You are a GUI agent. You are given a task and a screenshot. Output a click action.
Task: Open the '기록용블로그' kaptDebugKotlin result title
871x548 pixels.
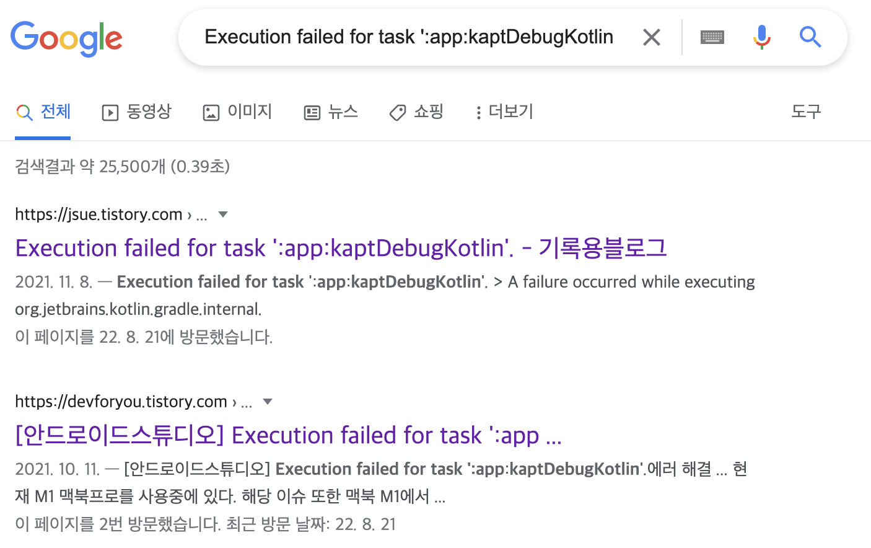[341, 248]
